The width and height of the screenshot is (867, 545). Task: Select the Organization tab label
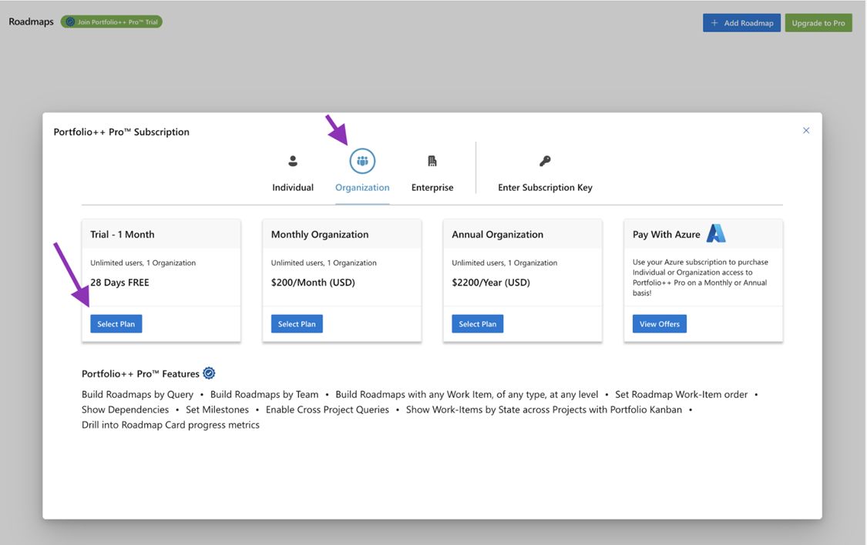362,188
